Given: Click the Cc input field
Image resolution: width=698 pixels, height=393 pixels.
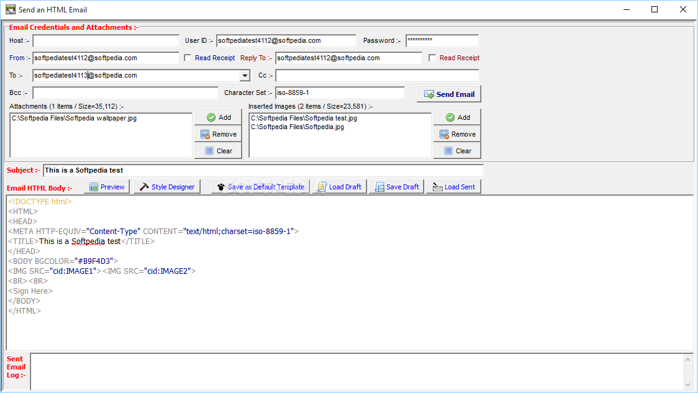Looking at the screenshot, I should 378,76.
